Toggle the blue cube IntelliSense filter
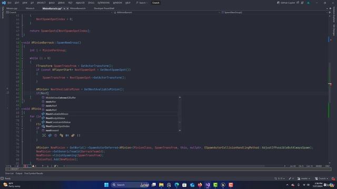 pos(50,135)
